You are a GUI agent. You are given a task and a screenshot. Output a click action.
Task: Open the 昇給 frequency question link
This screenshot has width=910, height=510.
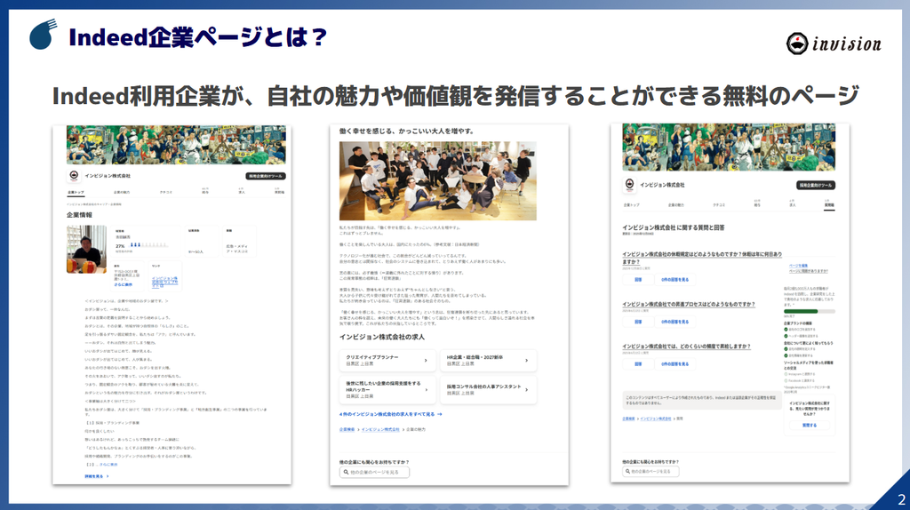click(687, 347)
